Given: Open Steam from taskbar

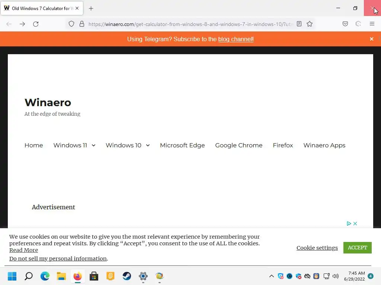Looking at the screenshot, I should point(127,276).
